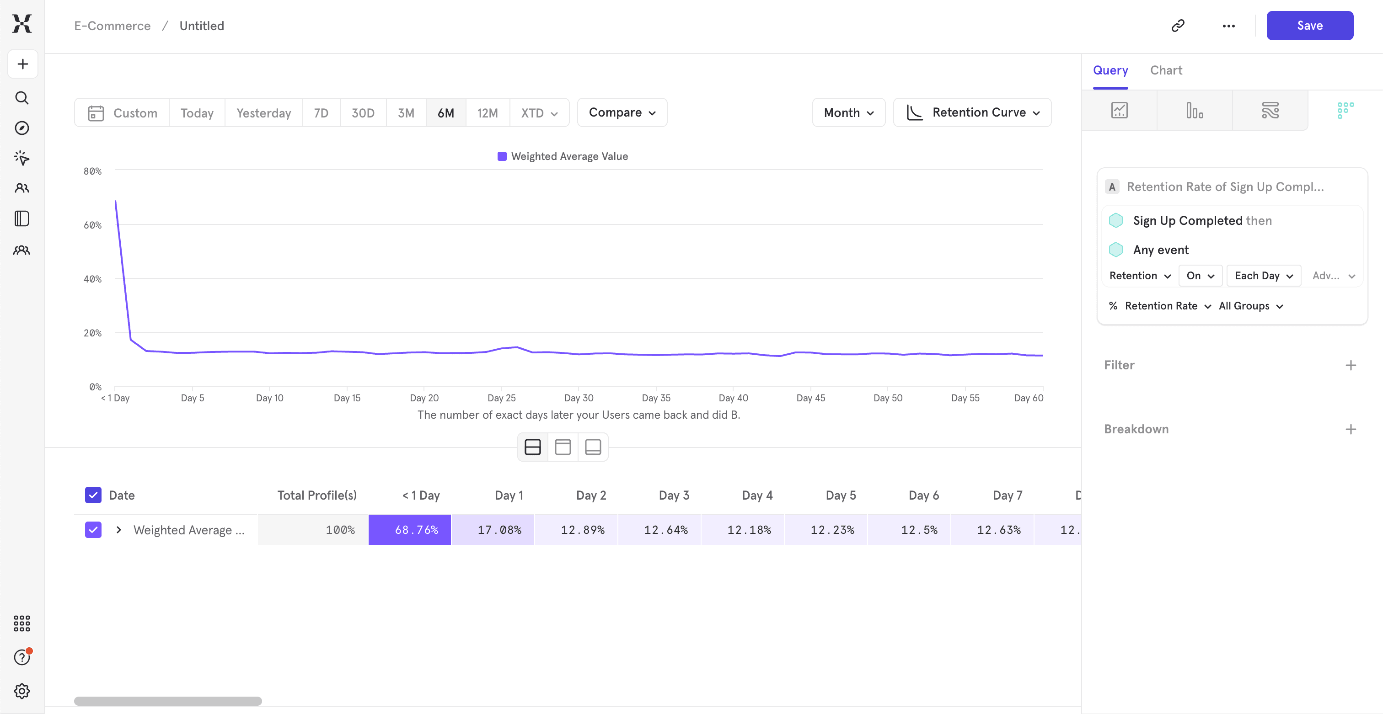
Task: Uncheck the Weighted Average row checkbox
Action: (x=92, y=529)
